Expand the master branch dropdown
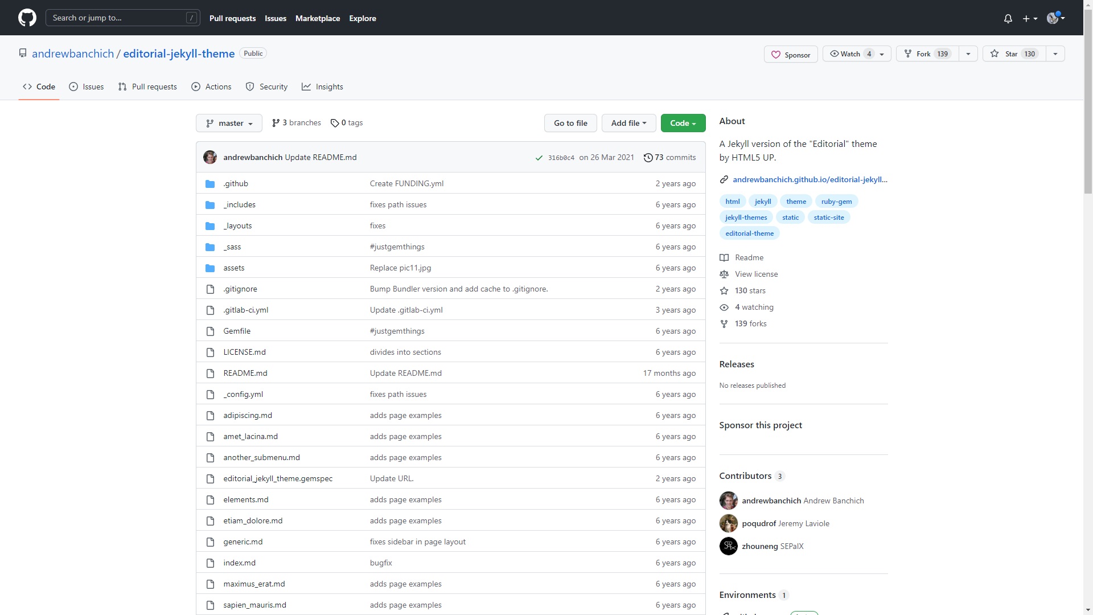 pos(229,123)
